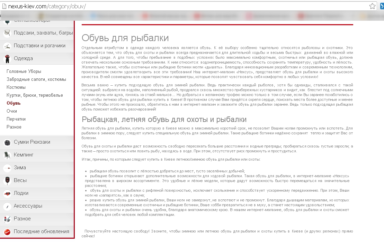Click the rod stand icon by Подставки
This screenshot has height=247, width=384.
click(7, 46)
